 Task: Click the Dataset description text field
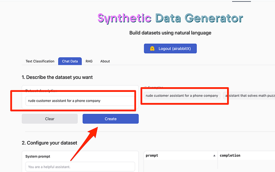click(x=80, y=101)
